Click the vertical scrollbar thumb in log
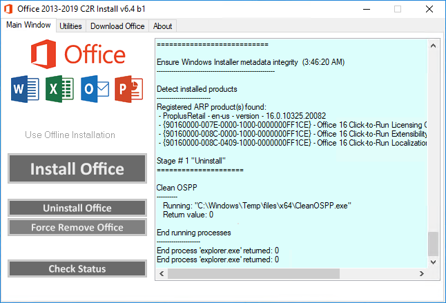The image size is (446, 303). [x=432, y=244]
